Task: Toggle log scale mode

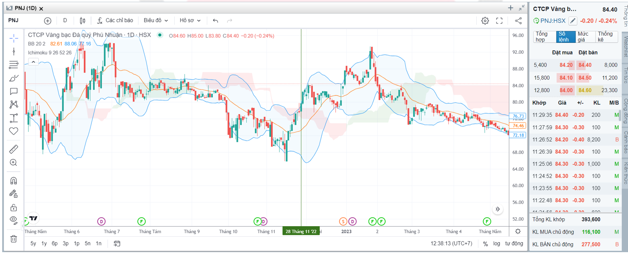Action: coord(497,243)
